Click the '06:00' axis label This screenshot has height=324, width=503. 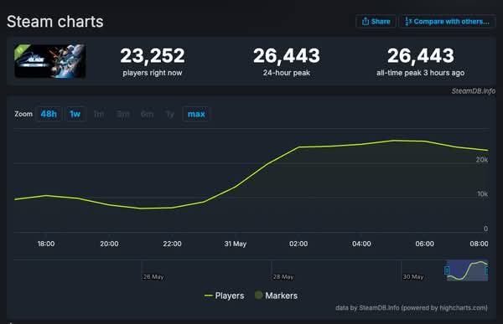pyautogui.click(x=424, y=244)
